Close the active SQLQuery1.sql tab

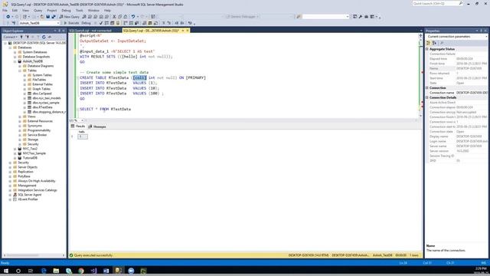188,31
